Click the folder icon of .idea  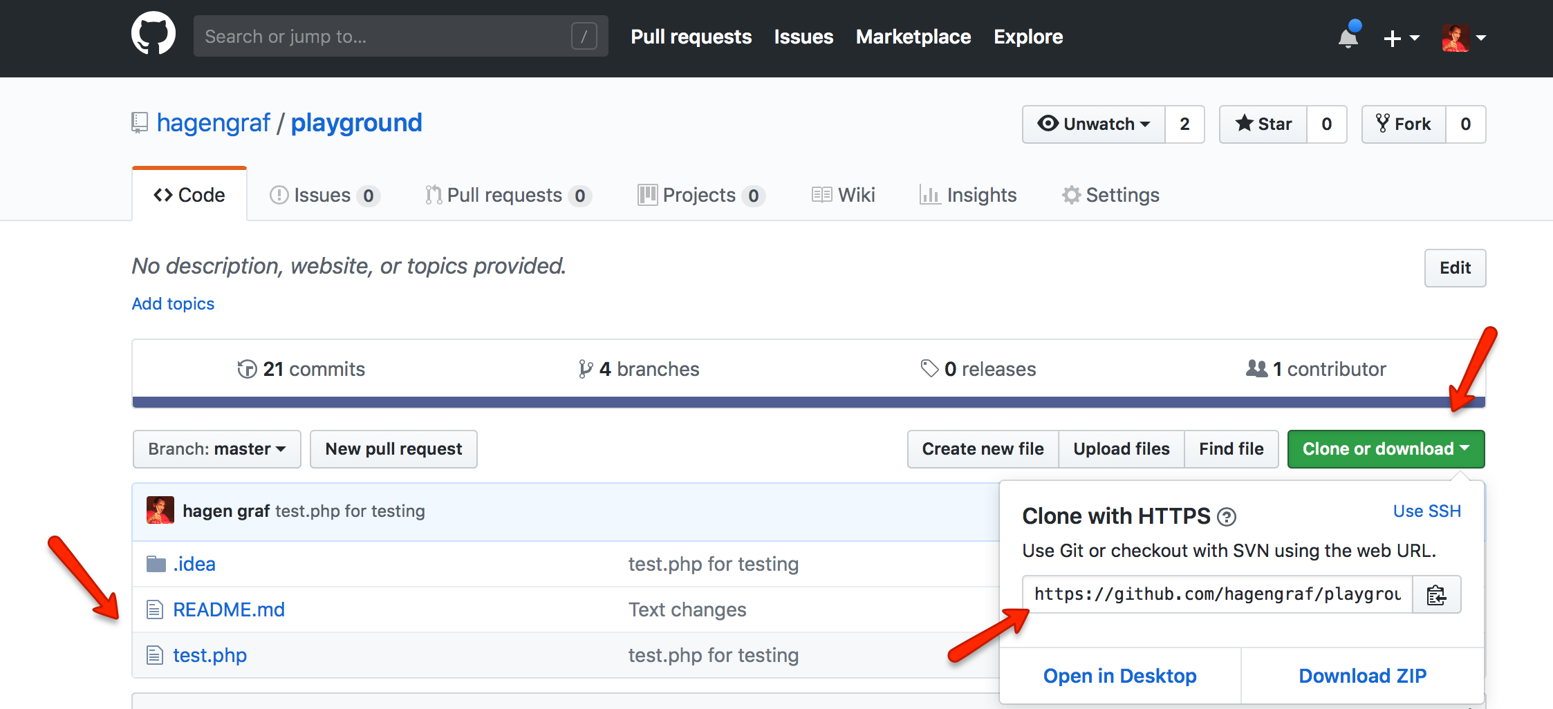coord(156,564)
